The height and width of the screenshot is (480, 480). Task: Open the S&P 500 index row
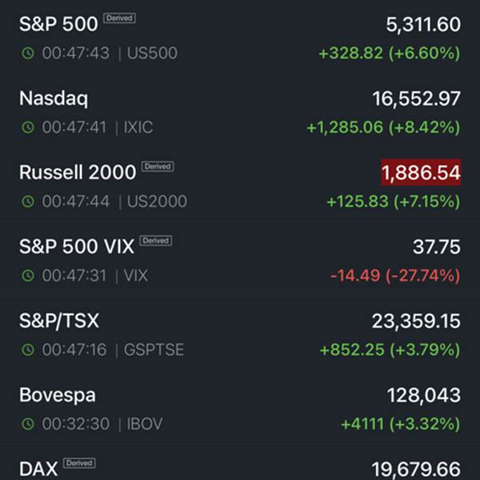240,38
